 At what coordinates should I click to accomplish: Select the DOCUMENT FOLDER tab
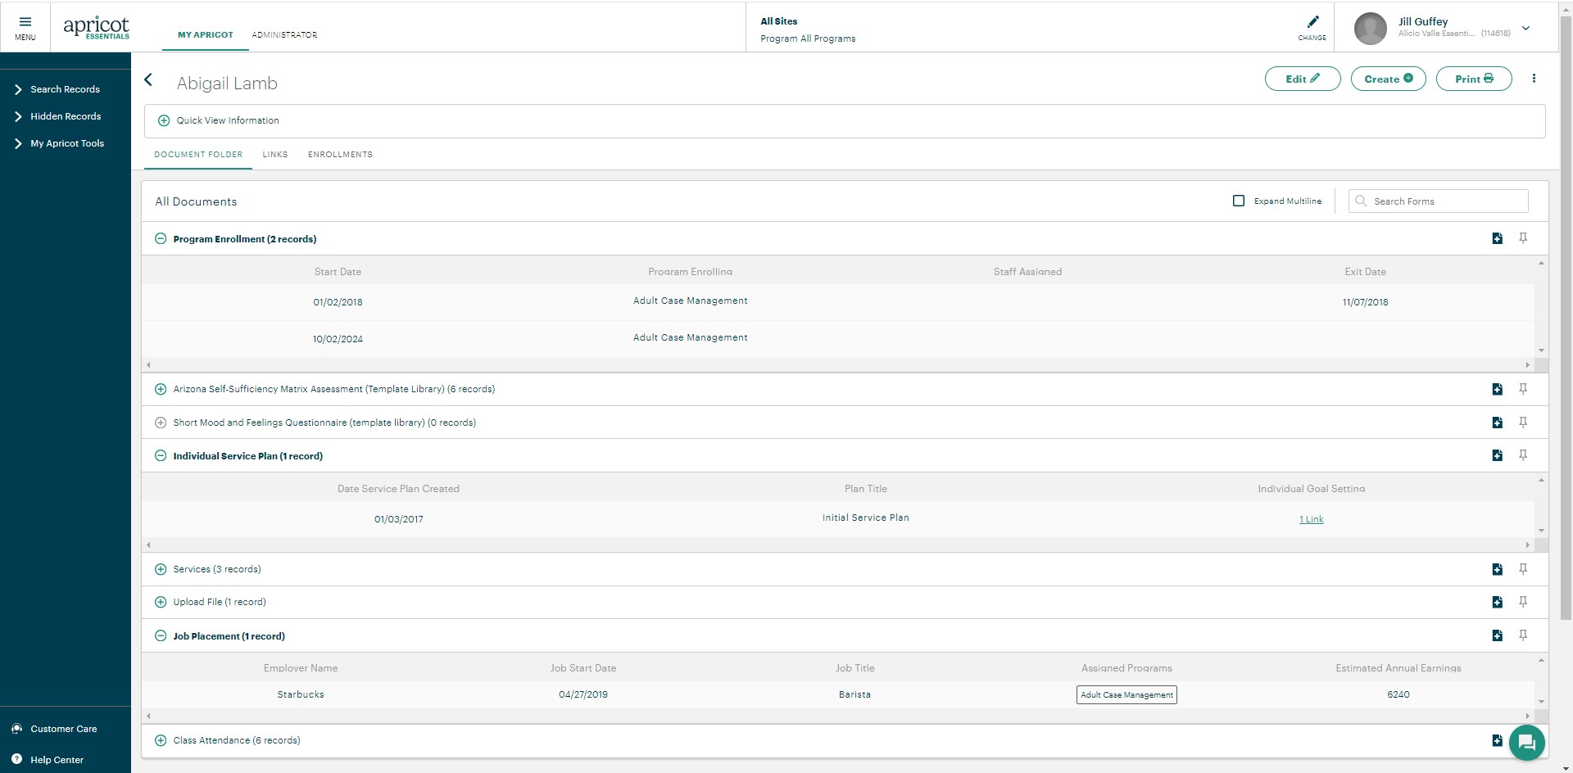198,154
